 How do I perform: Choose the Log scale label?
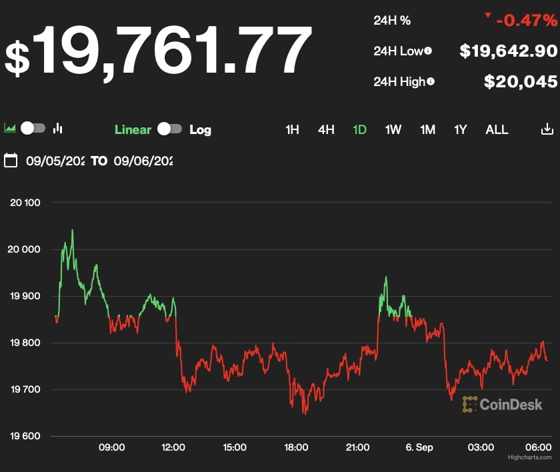tap(201, 130)
